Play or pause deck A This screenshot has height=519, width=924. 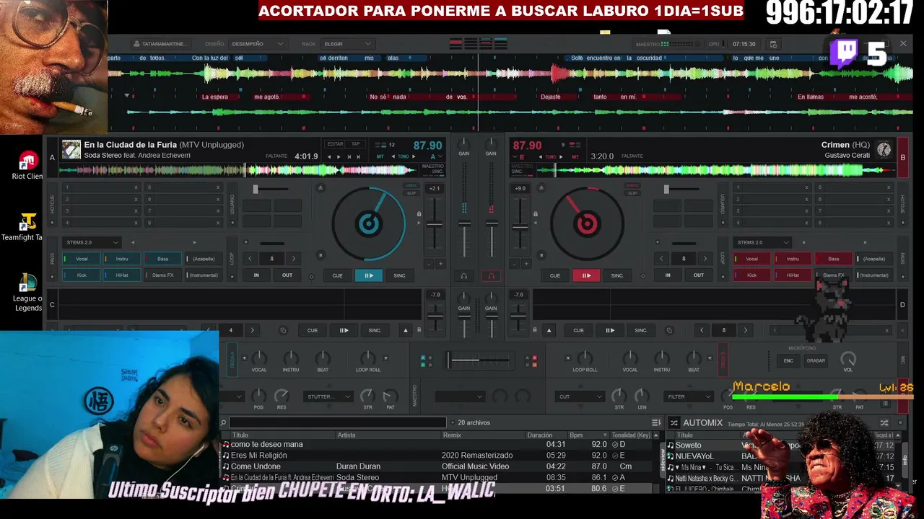[369, 275]
